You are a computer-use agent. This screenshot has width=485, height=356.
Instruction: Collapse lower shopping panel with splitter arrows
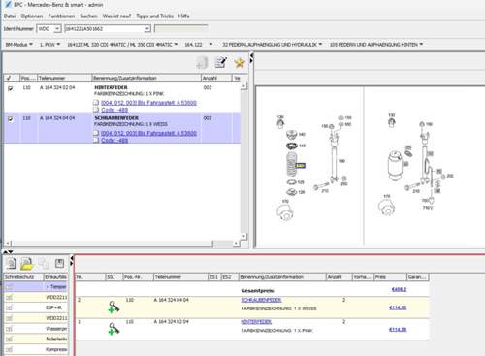pos(8,252)
